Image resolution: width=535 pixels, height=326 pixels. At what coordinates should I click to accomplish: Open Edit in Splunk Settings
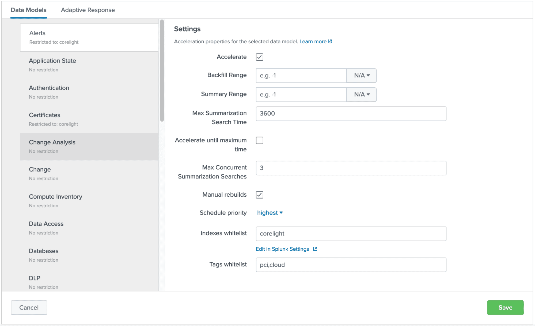[x=283, y=249]
